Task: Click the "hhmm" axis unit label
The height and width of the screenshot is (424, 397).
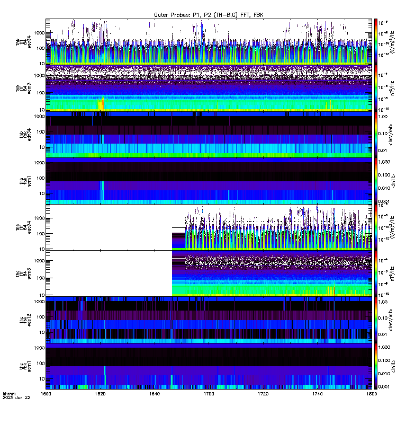Action: (9, 394)
